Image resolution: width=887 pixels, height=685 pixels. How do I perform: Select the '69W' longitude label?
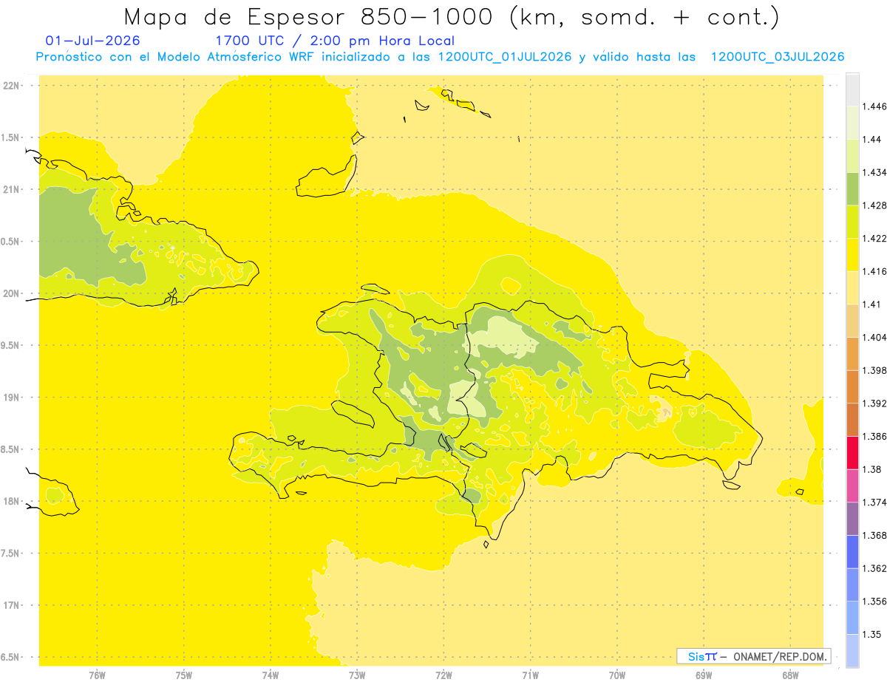point(704,675)
